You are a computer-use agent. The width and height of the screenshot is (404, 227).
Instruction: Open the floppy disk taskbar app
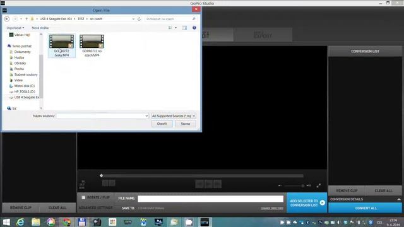coord(81,222)
